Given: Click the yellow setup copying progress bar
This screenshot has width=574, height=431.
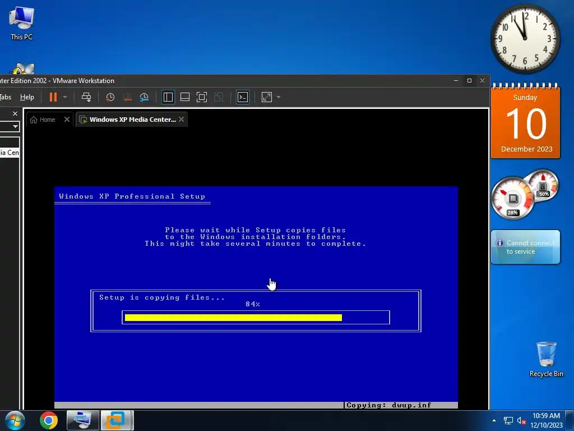Looking at the screenshot, I should point(234,318).
